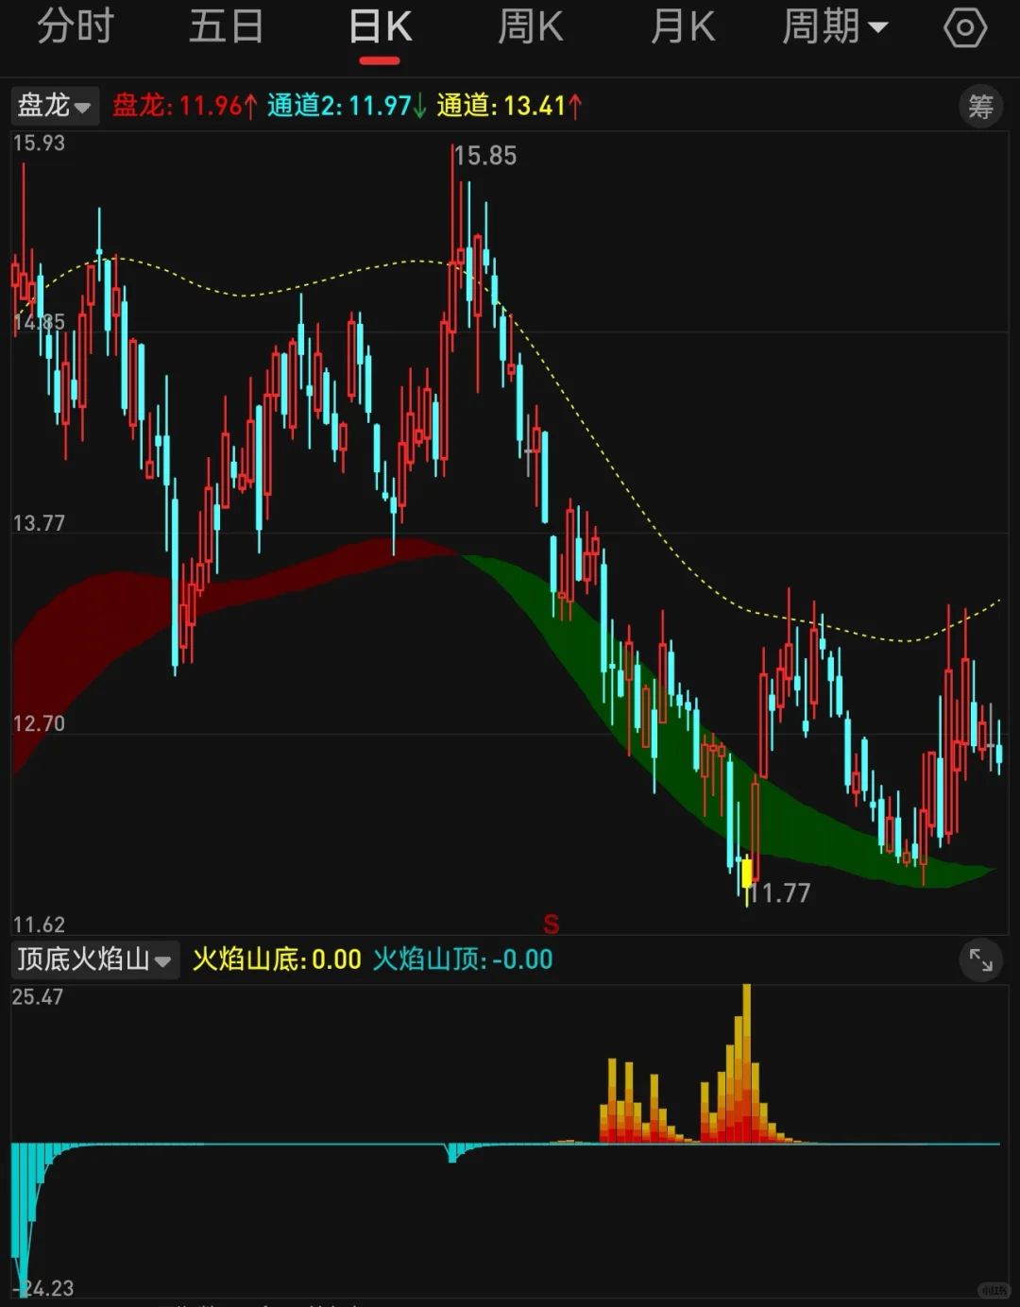Expand the sub-chart fullscreen icon
This screenshot has width=1020, height=1307.
[981, 961]
